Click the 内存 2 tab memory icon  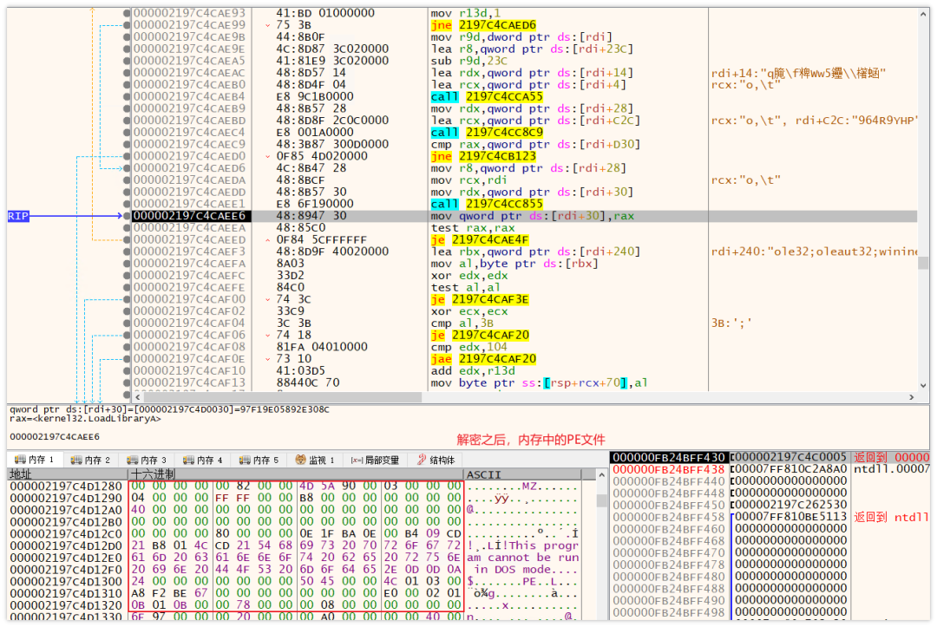(76, 460)
